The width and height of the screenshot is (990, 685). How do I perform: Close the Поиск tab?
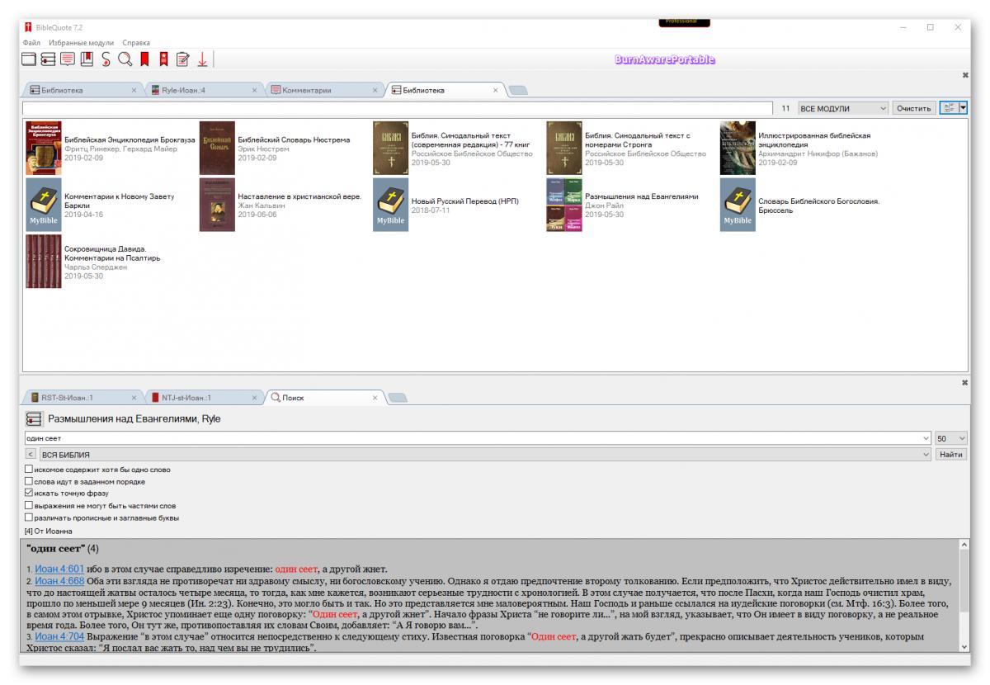375,398
